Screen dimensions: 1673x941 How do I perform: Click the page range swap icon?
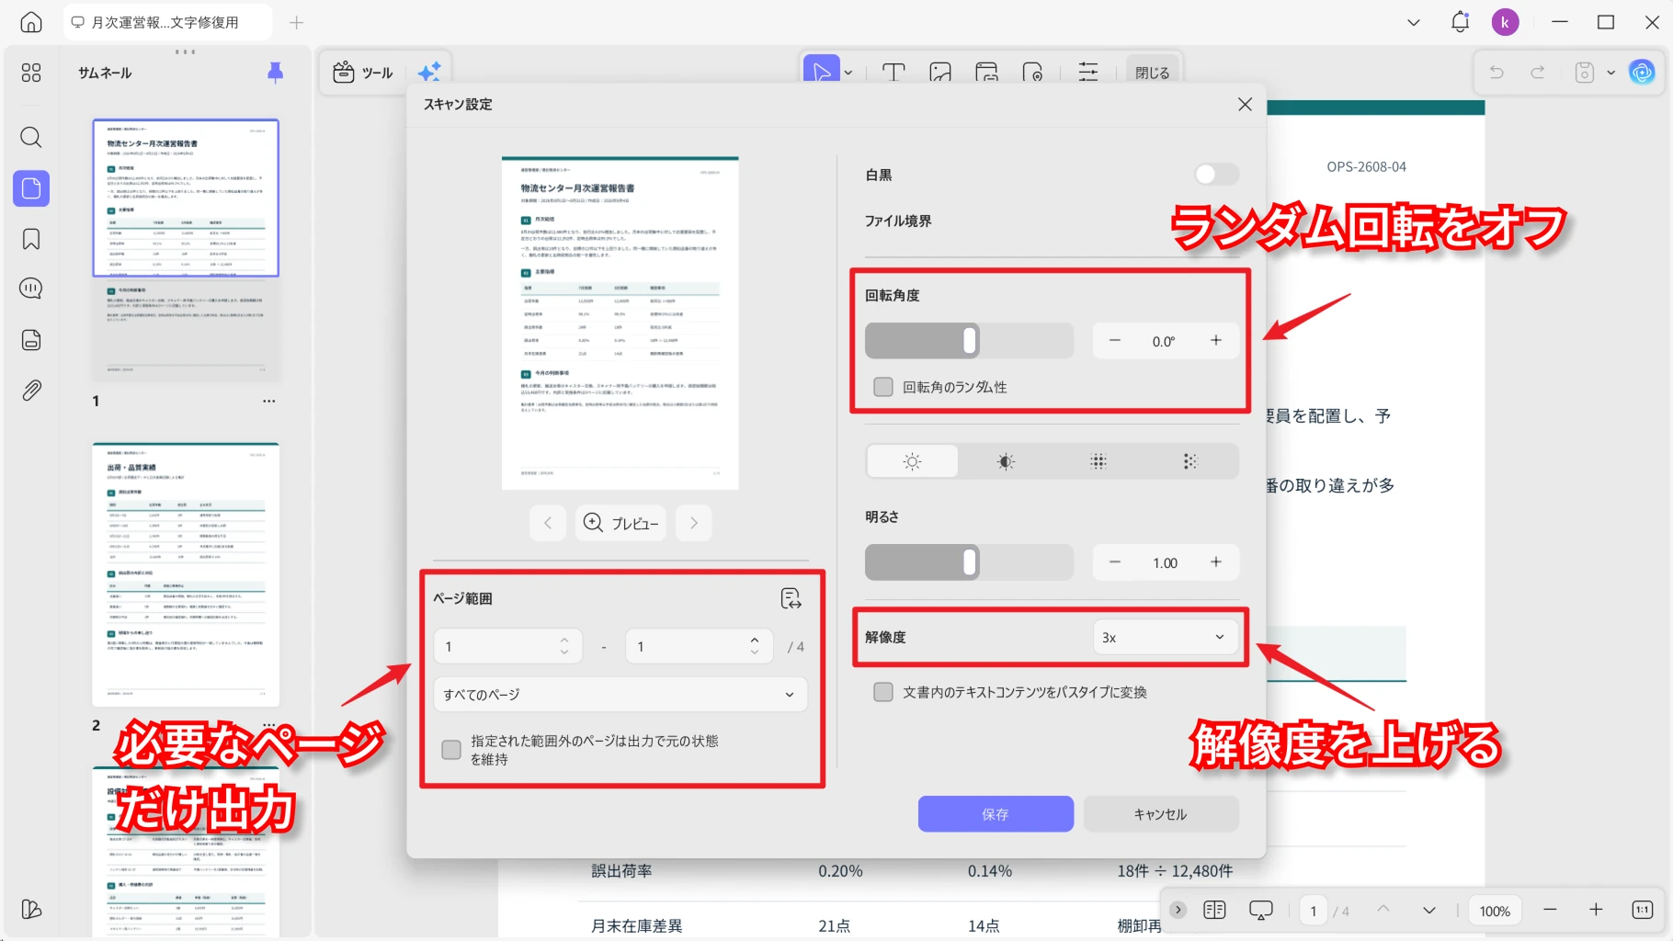coord(791,598)
